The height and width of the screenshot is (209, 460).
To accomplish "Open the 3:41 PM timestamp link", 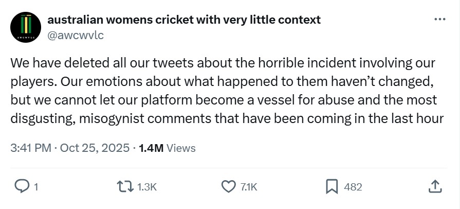I will pos(31,148).
